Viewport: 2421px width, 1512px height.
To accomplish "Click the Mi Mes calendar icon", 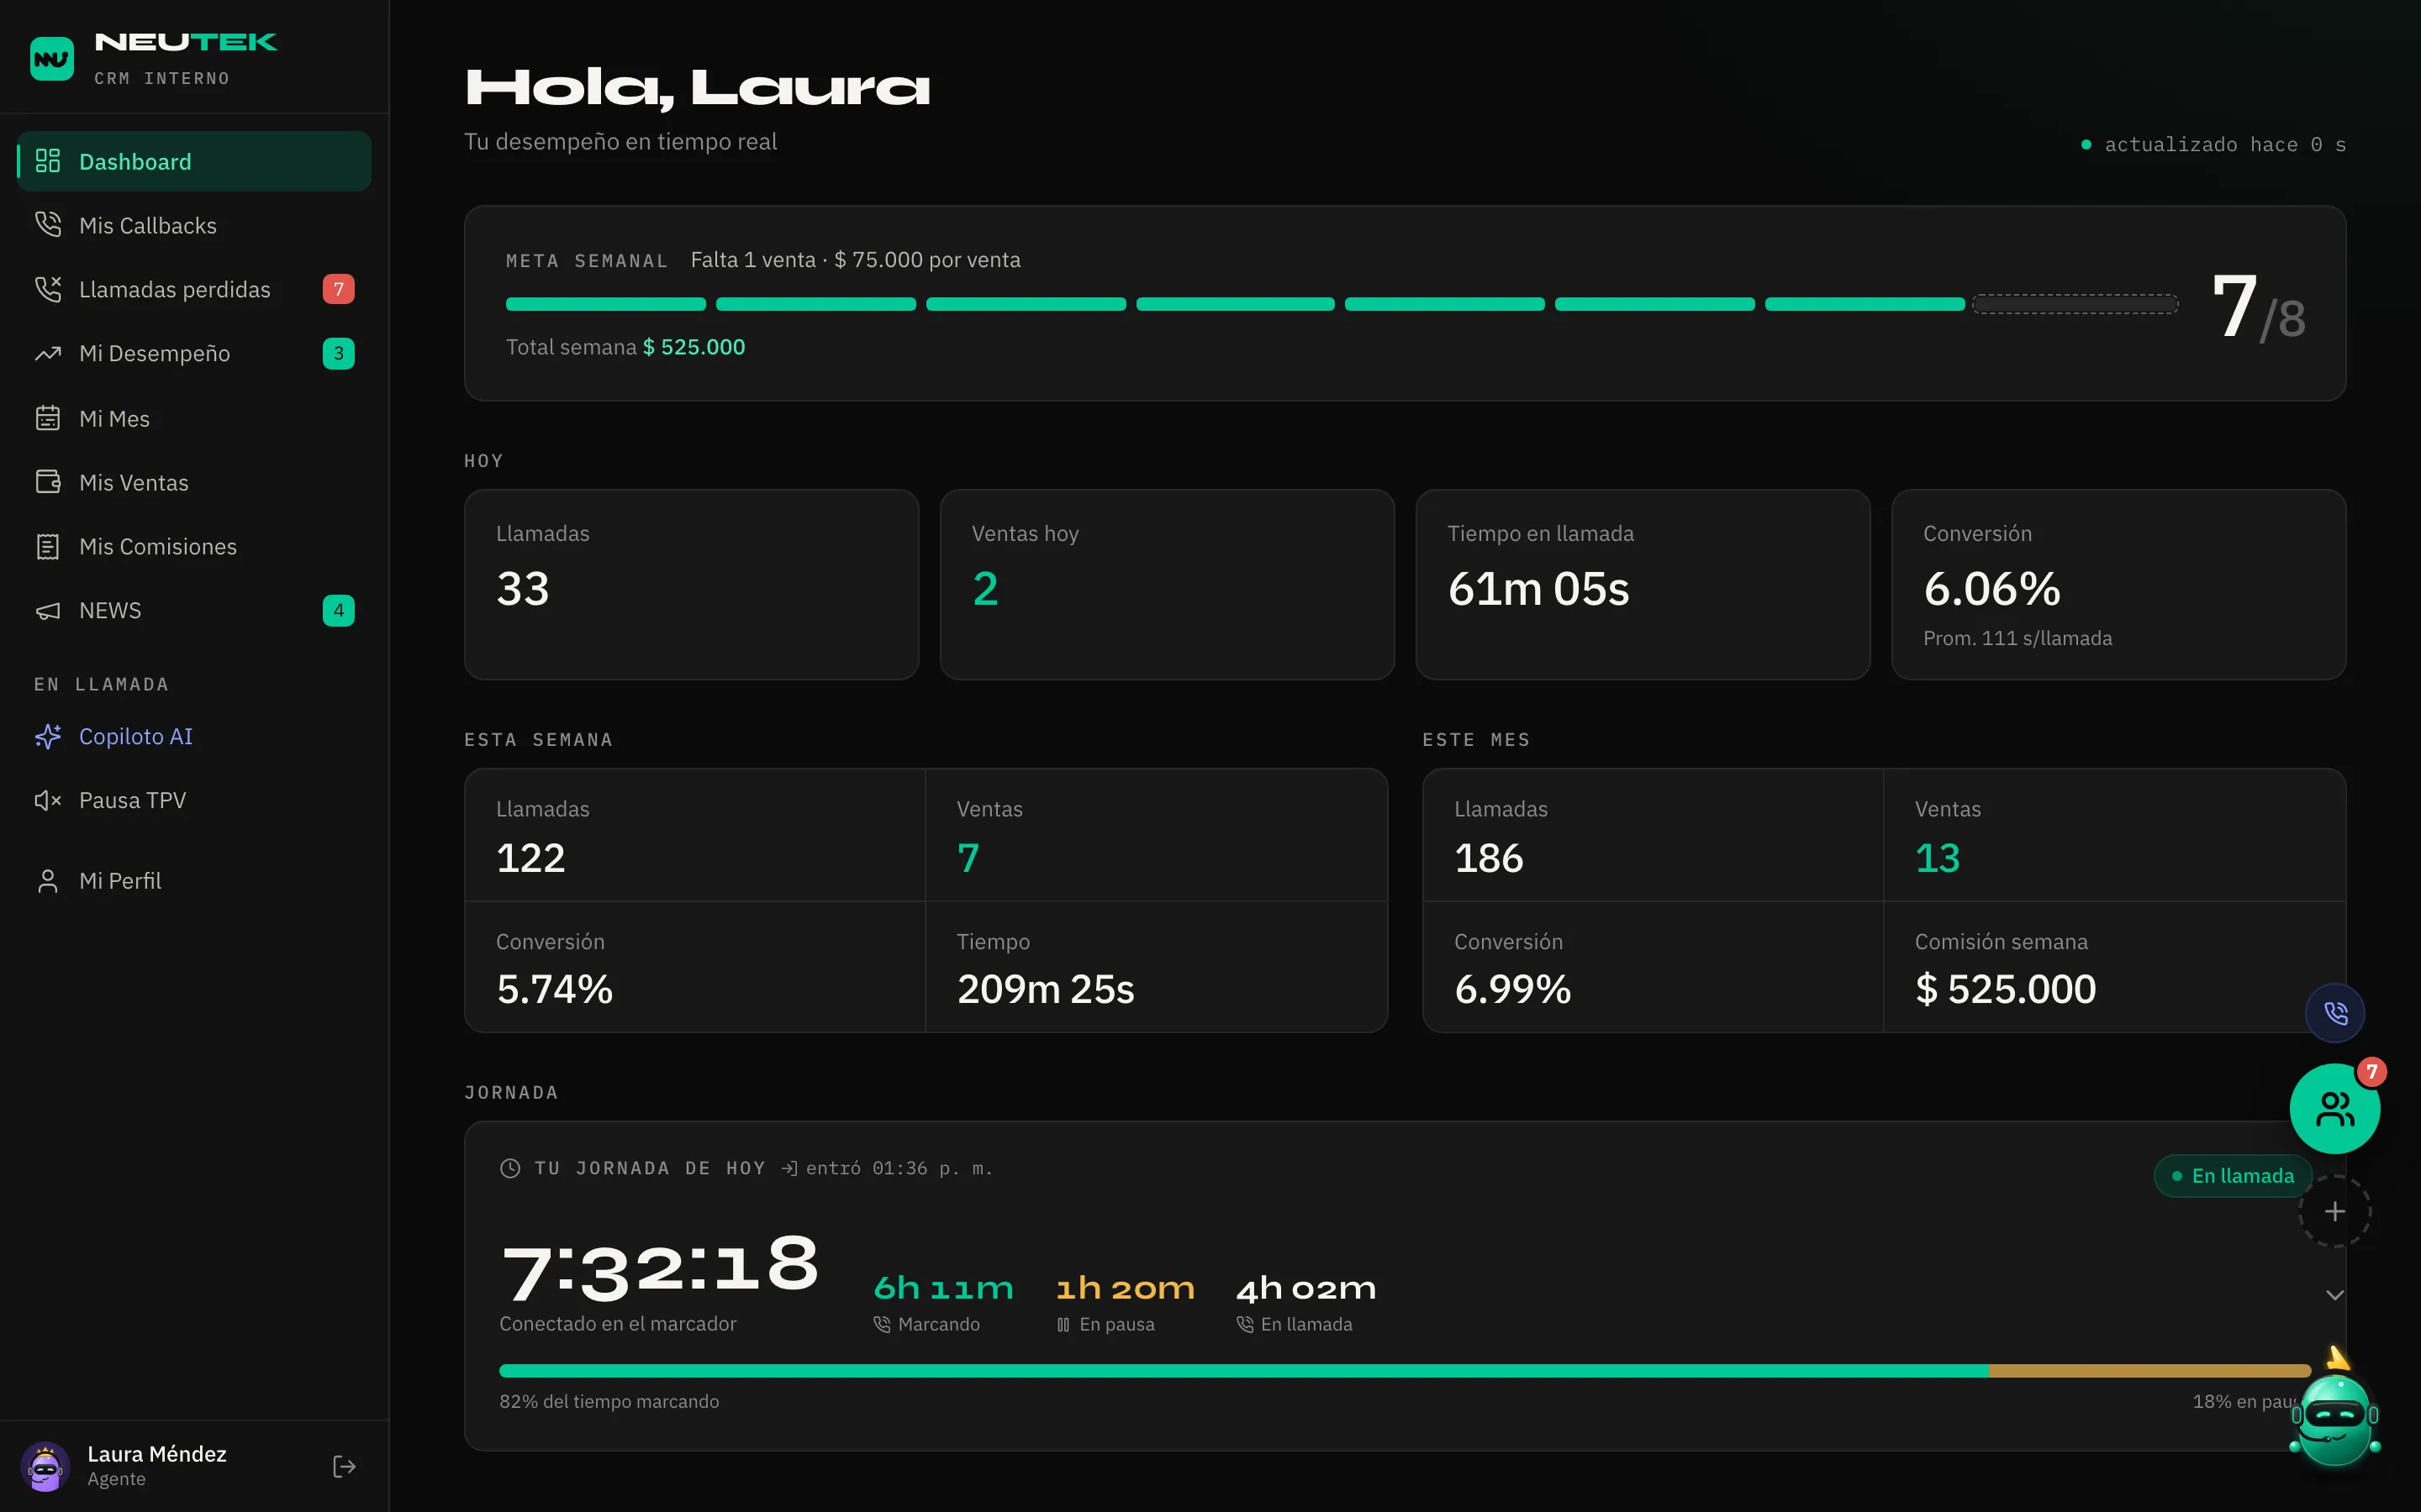I will (48, 418).
